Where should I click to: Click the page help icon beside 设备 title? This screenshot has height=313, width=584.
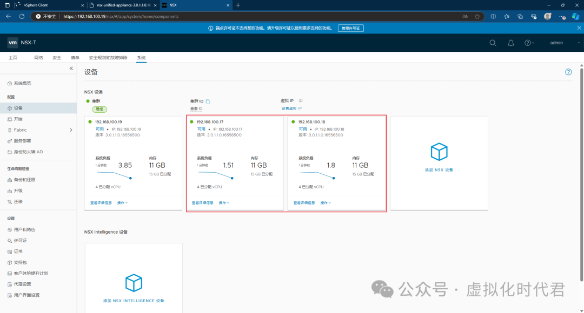tap(568, 72)
